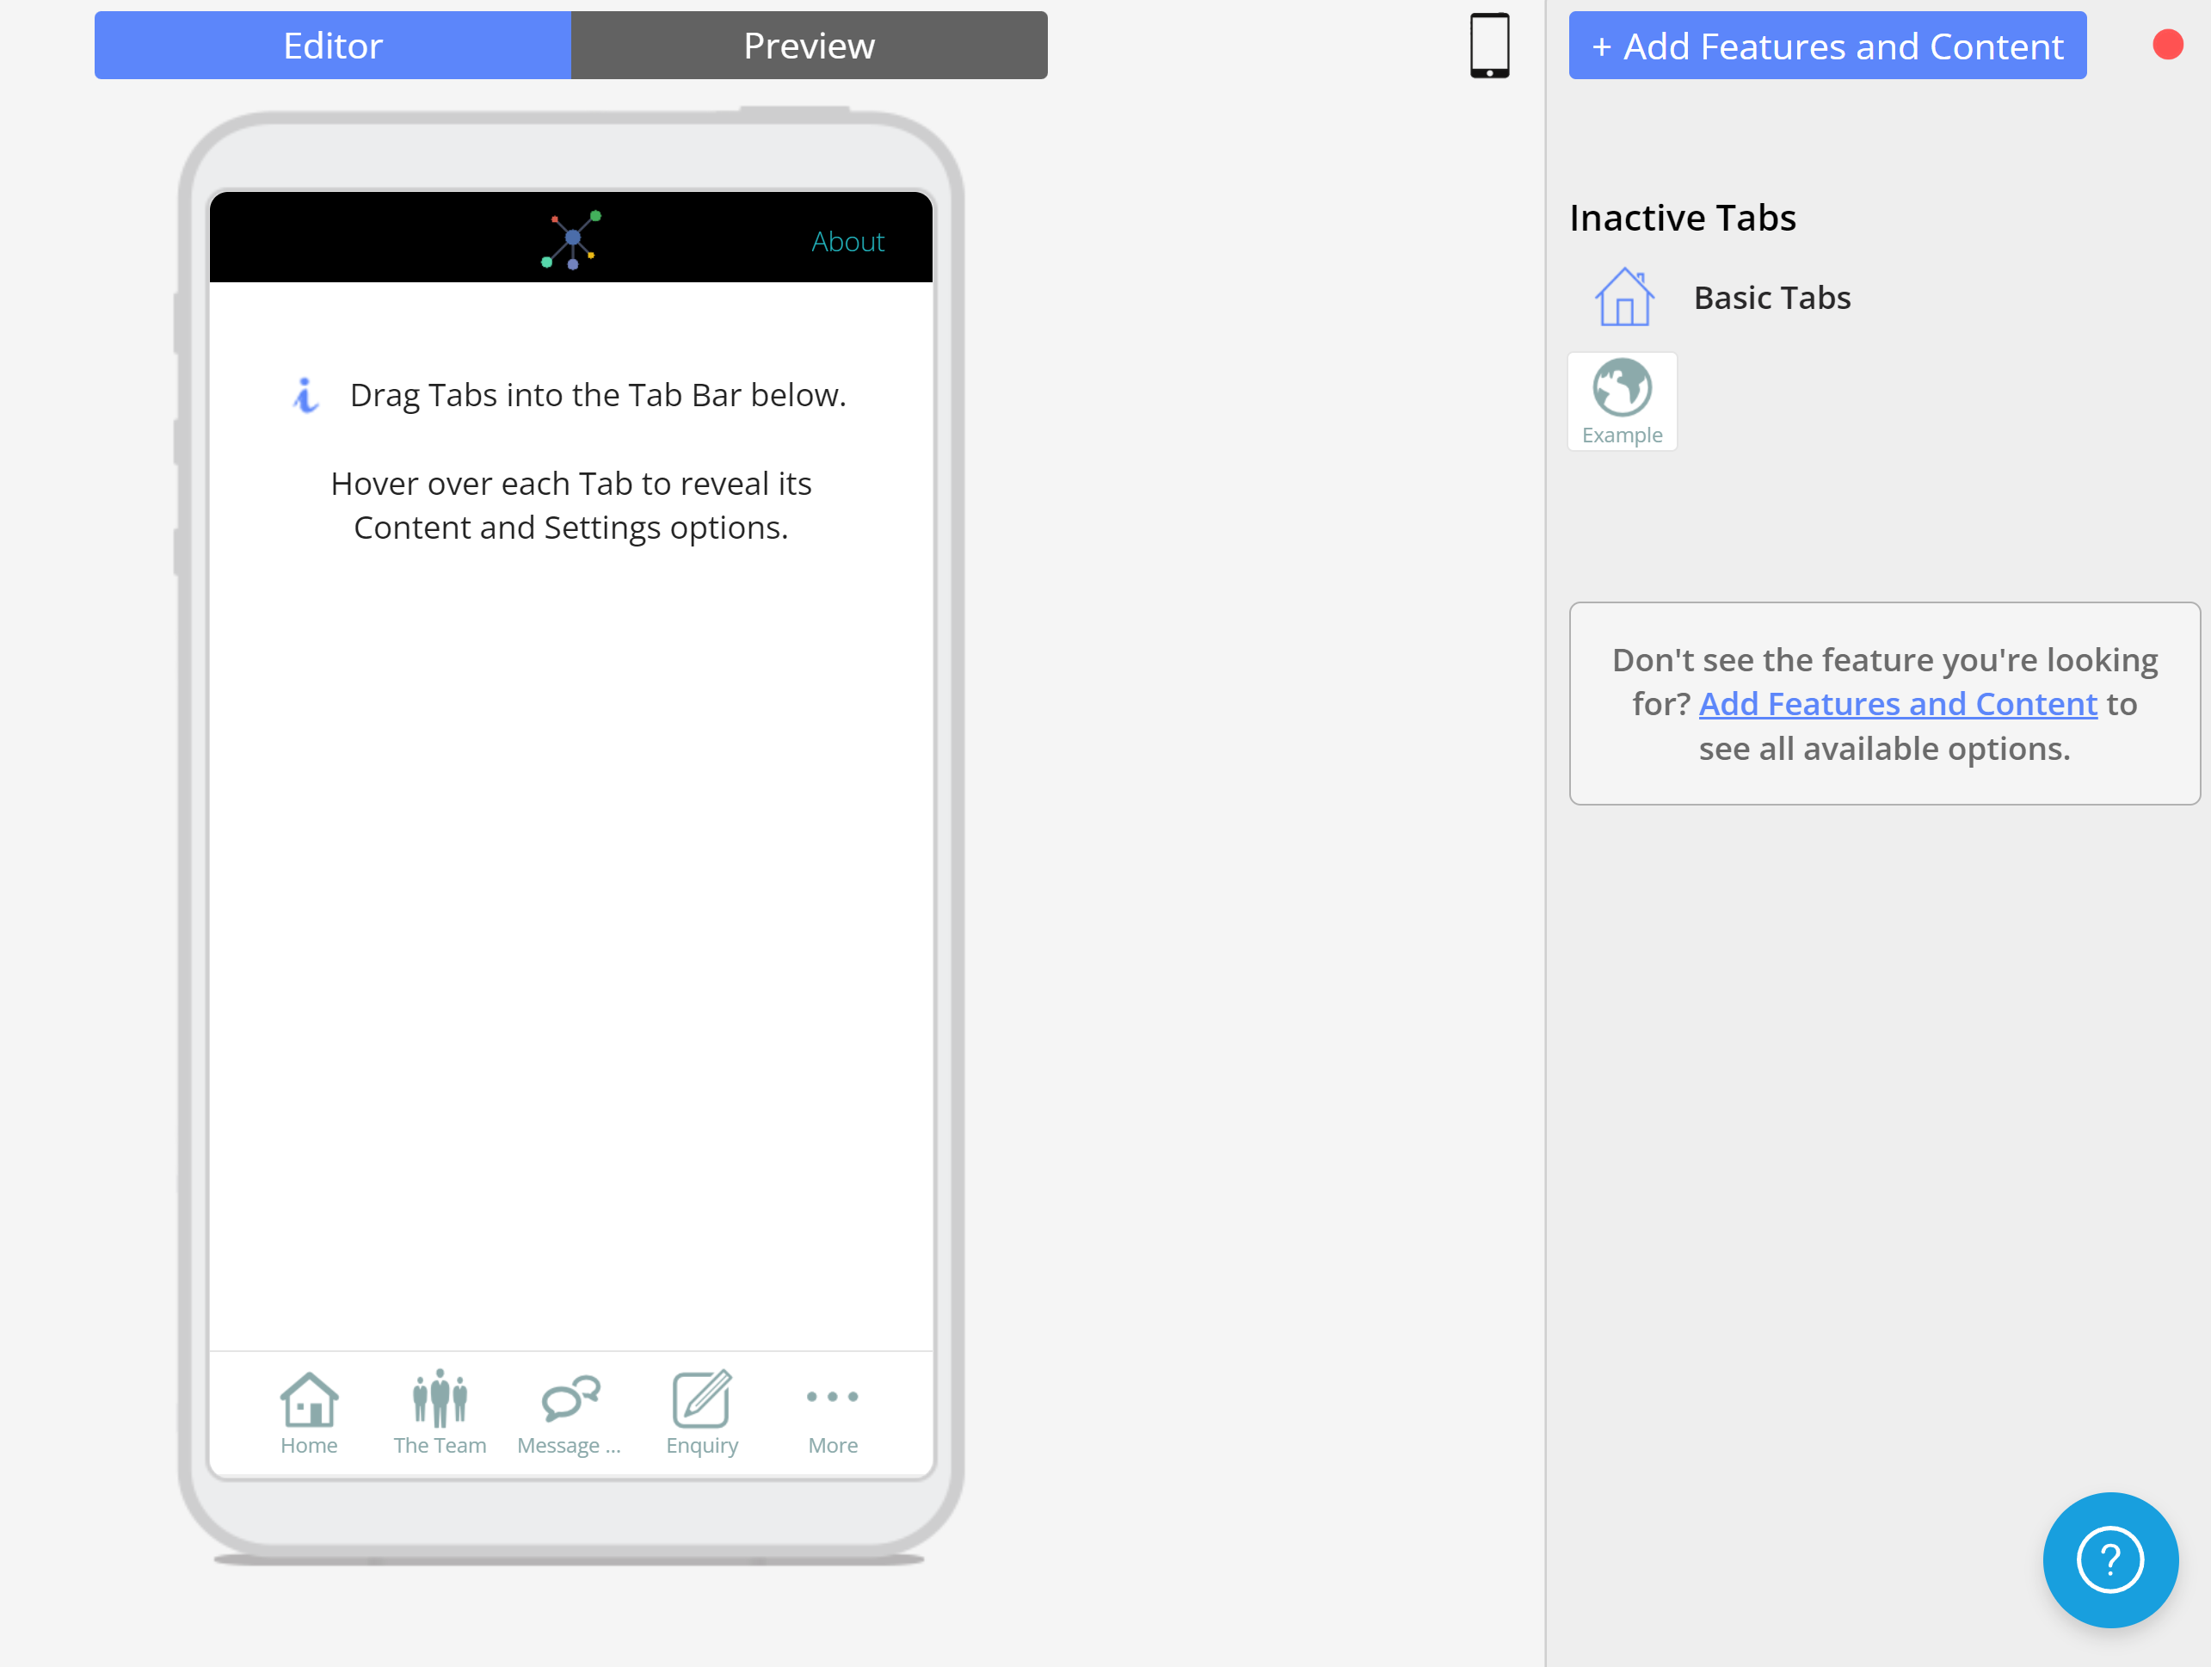Select the Example globe inactive tab
Screen dimensions: 2211x1667
tap(1622, 401)
